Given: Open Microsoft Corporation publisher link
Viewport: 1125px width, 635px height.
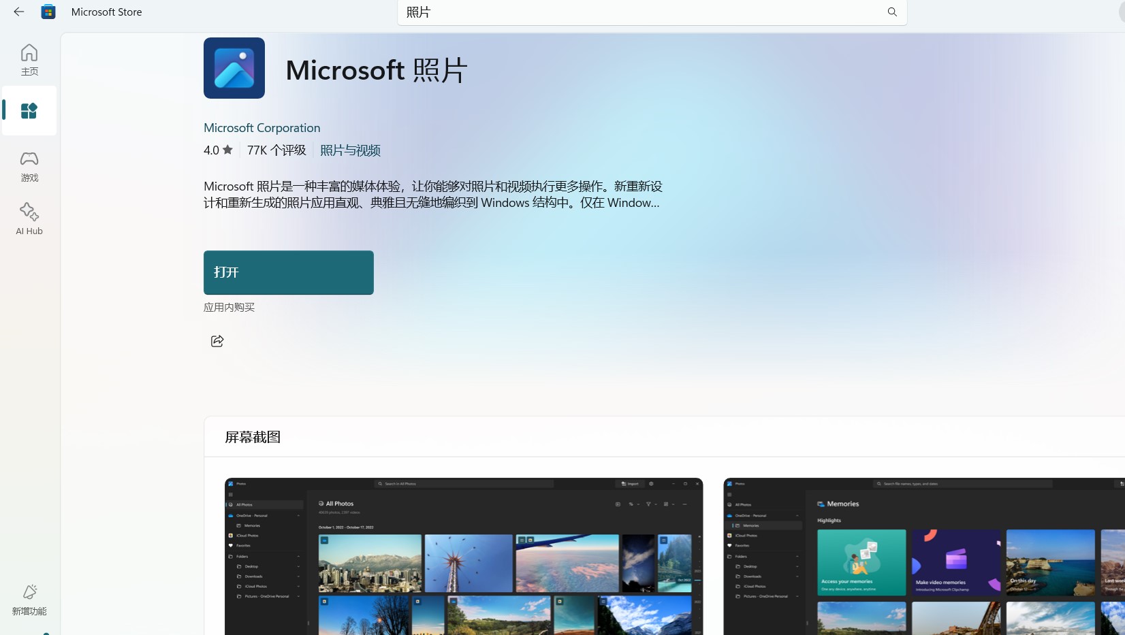Looking at the screenshot, I should (262, 128).
